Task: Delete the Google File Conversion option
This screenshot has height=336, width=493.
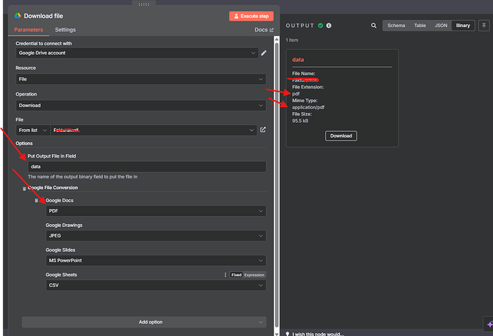Action: [x=24, y=188]
